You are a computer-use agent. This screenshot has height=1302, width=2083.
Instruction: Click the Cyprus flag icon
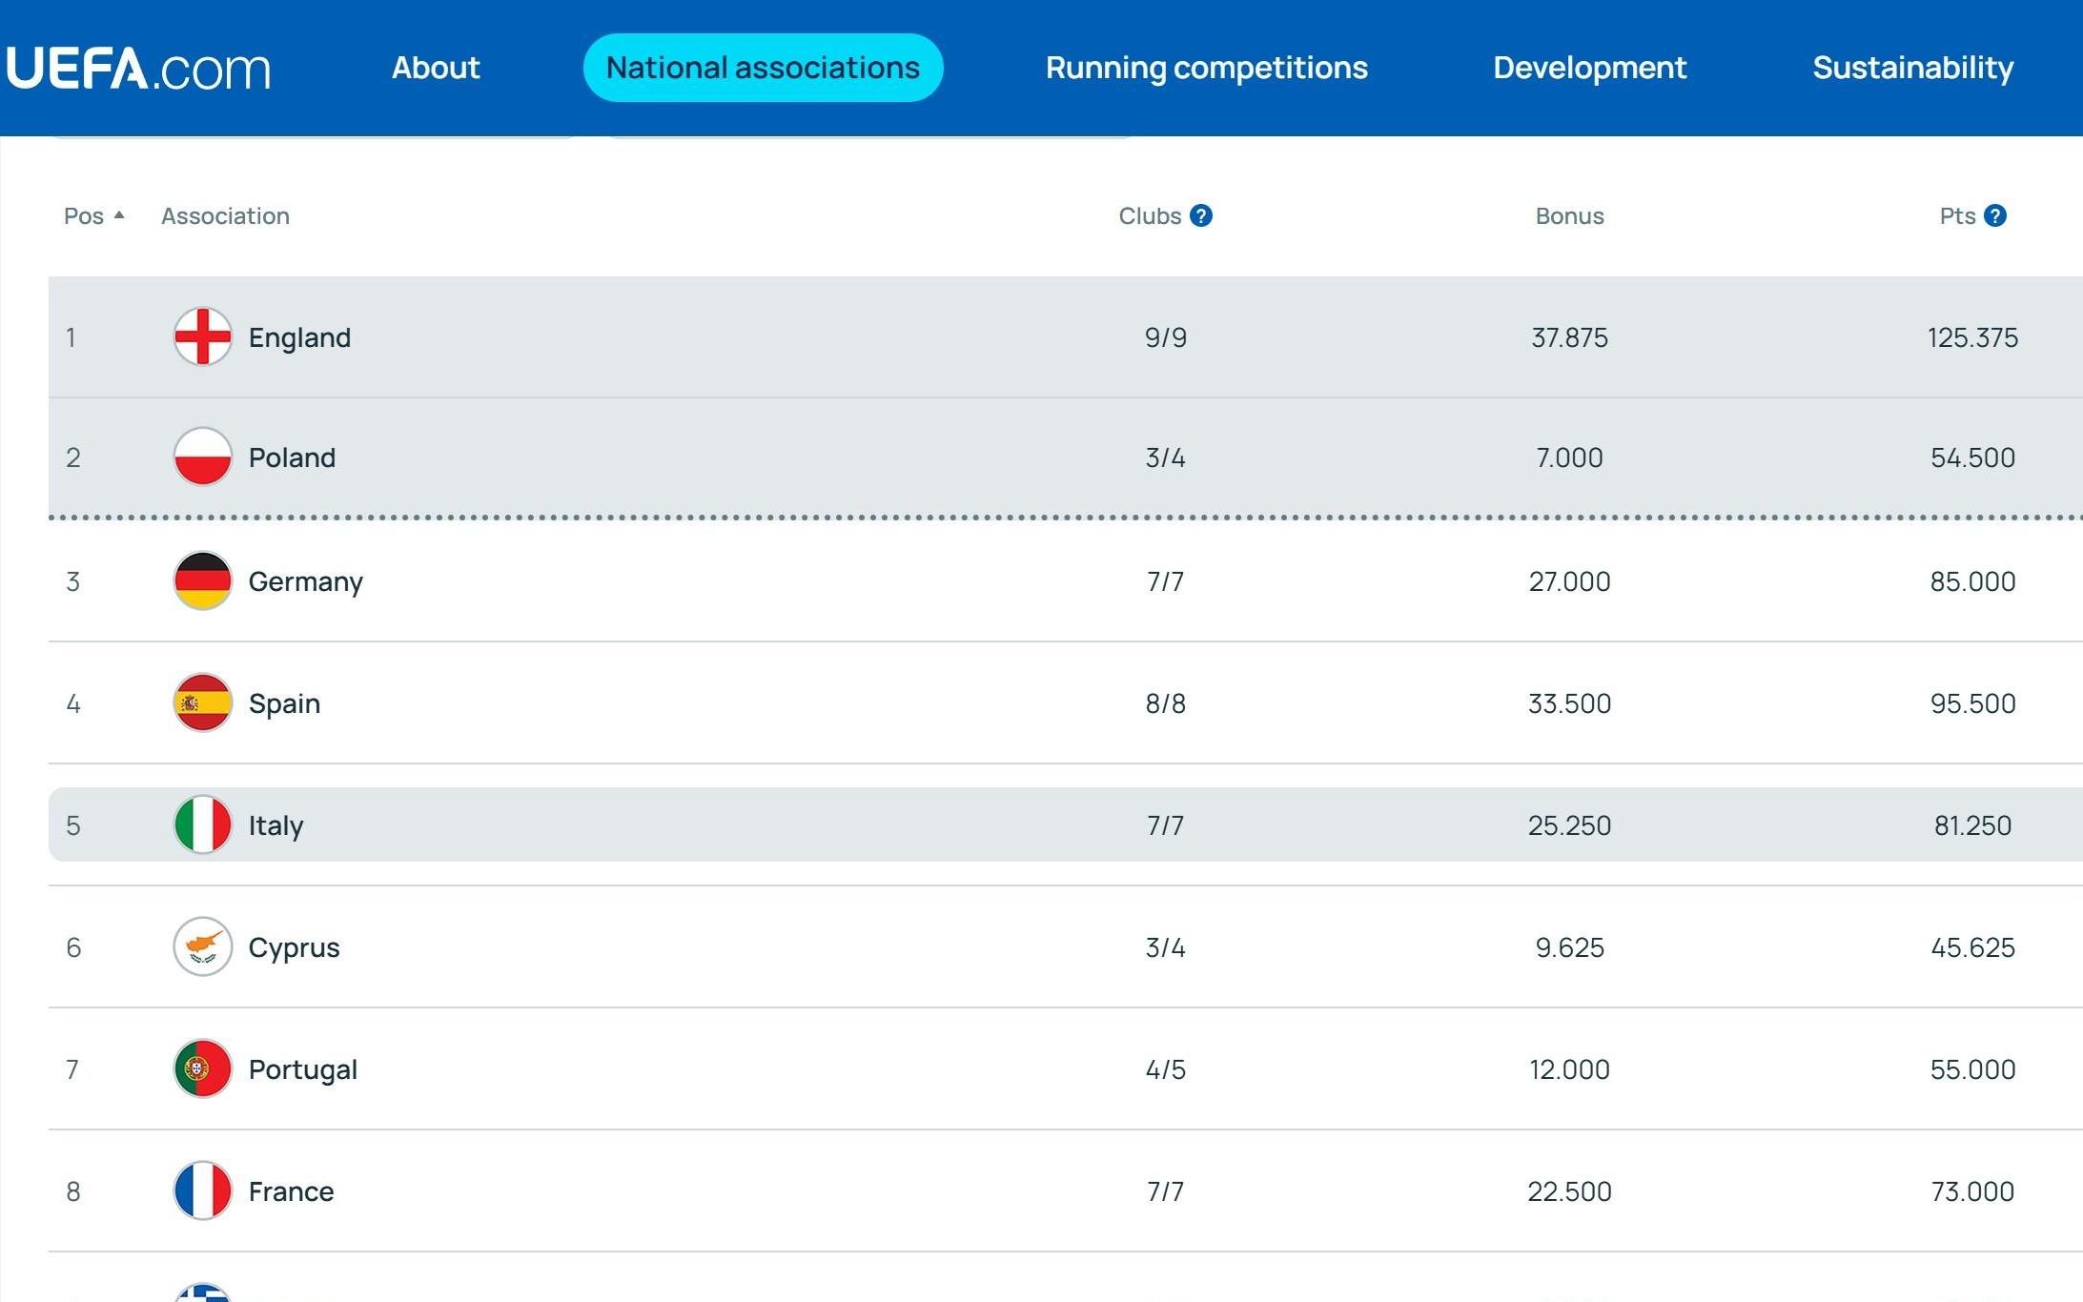tap(202, 946)
